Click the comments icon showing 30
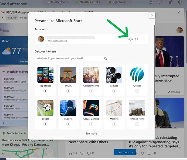 [x=89, y=153]
